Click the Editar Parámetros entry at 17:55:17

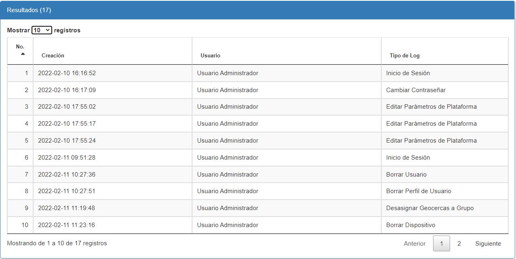point(431,124)
